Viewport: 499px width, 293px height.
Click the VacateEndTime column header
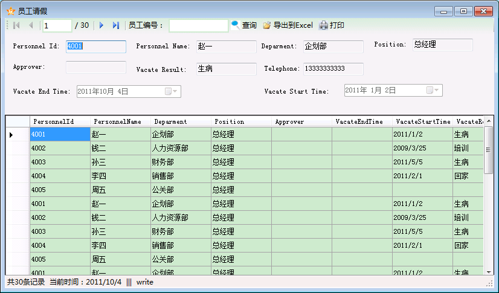pos(362,121)
